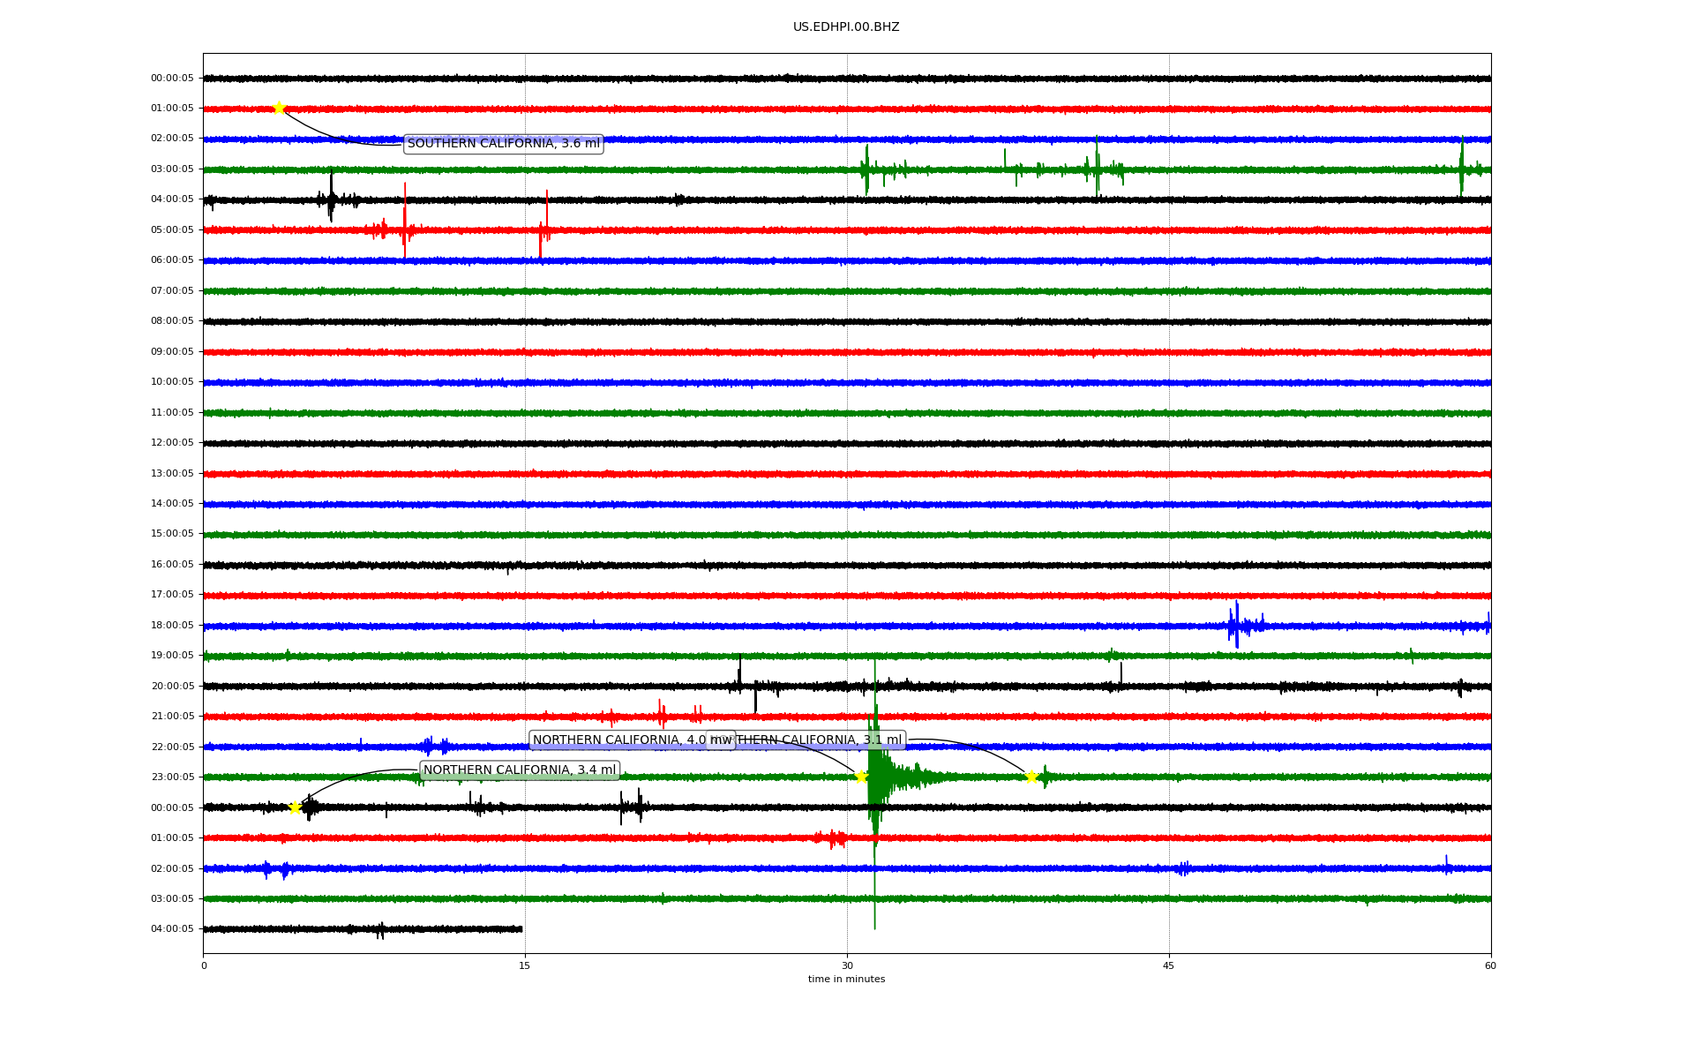
Task: Click the star marker at the large green earthquake onset
Action: tap(861, 777)
